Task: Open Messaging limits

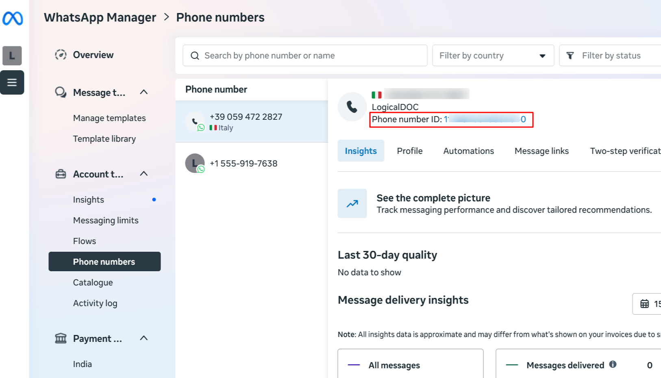Action: [106, 220]
